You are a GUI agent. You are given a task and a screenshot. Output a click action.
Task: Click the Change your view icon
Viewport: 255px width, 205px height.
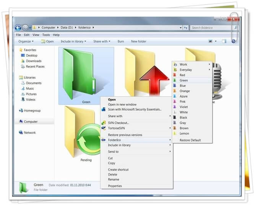tap(210, 41)
